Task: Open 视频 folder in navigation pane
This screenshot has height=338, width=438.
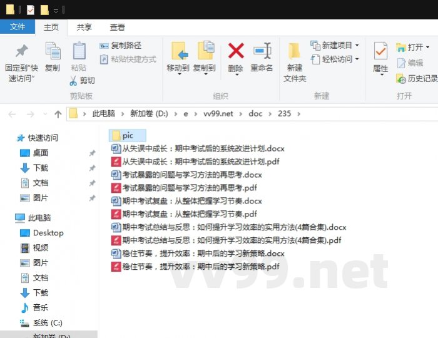Action: 34,248
